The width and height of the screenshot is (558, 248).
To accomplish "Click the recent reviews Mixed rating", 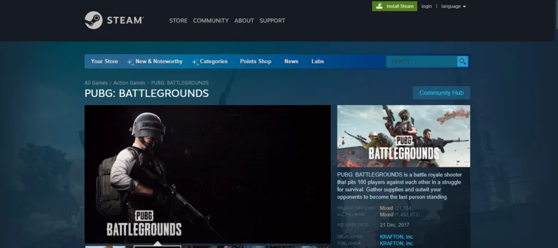I will [x=386, y=208].
